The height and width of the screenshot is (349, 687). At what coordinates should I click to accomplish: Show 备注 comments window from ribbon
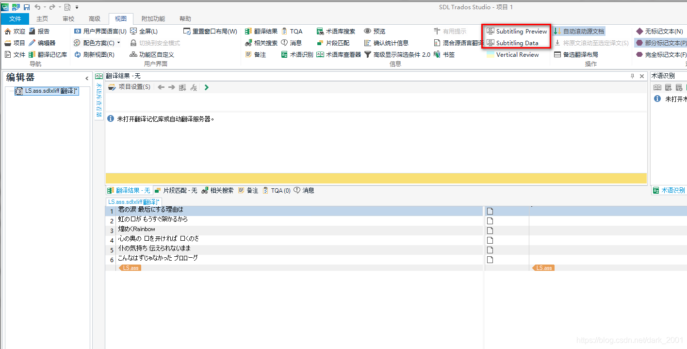pyautogui.click(x=256, y=54)
